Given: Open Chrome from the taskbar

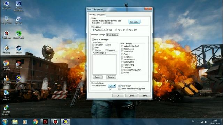Looking at the screenshot, I should click(35, 122).
